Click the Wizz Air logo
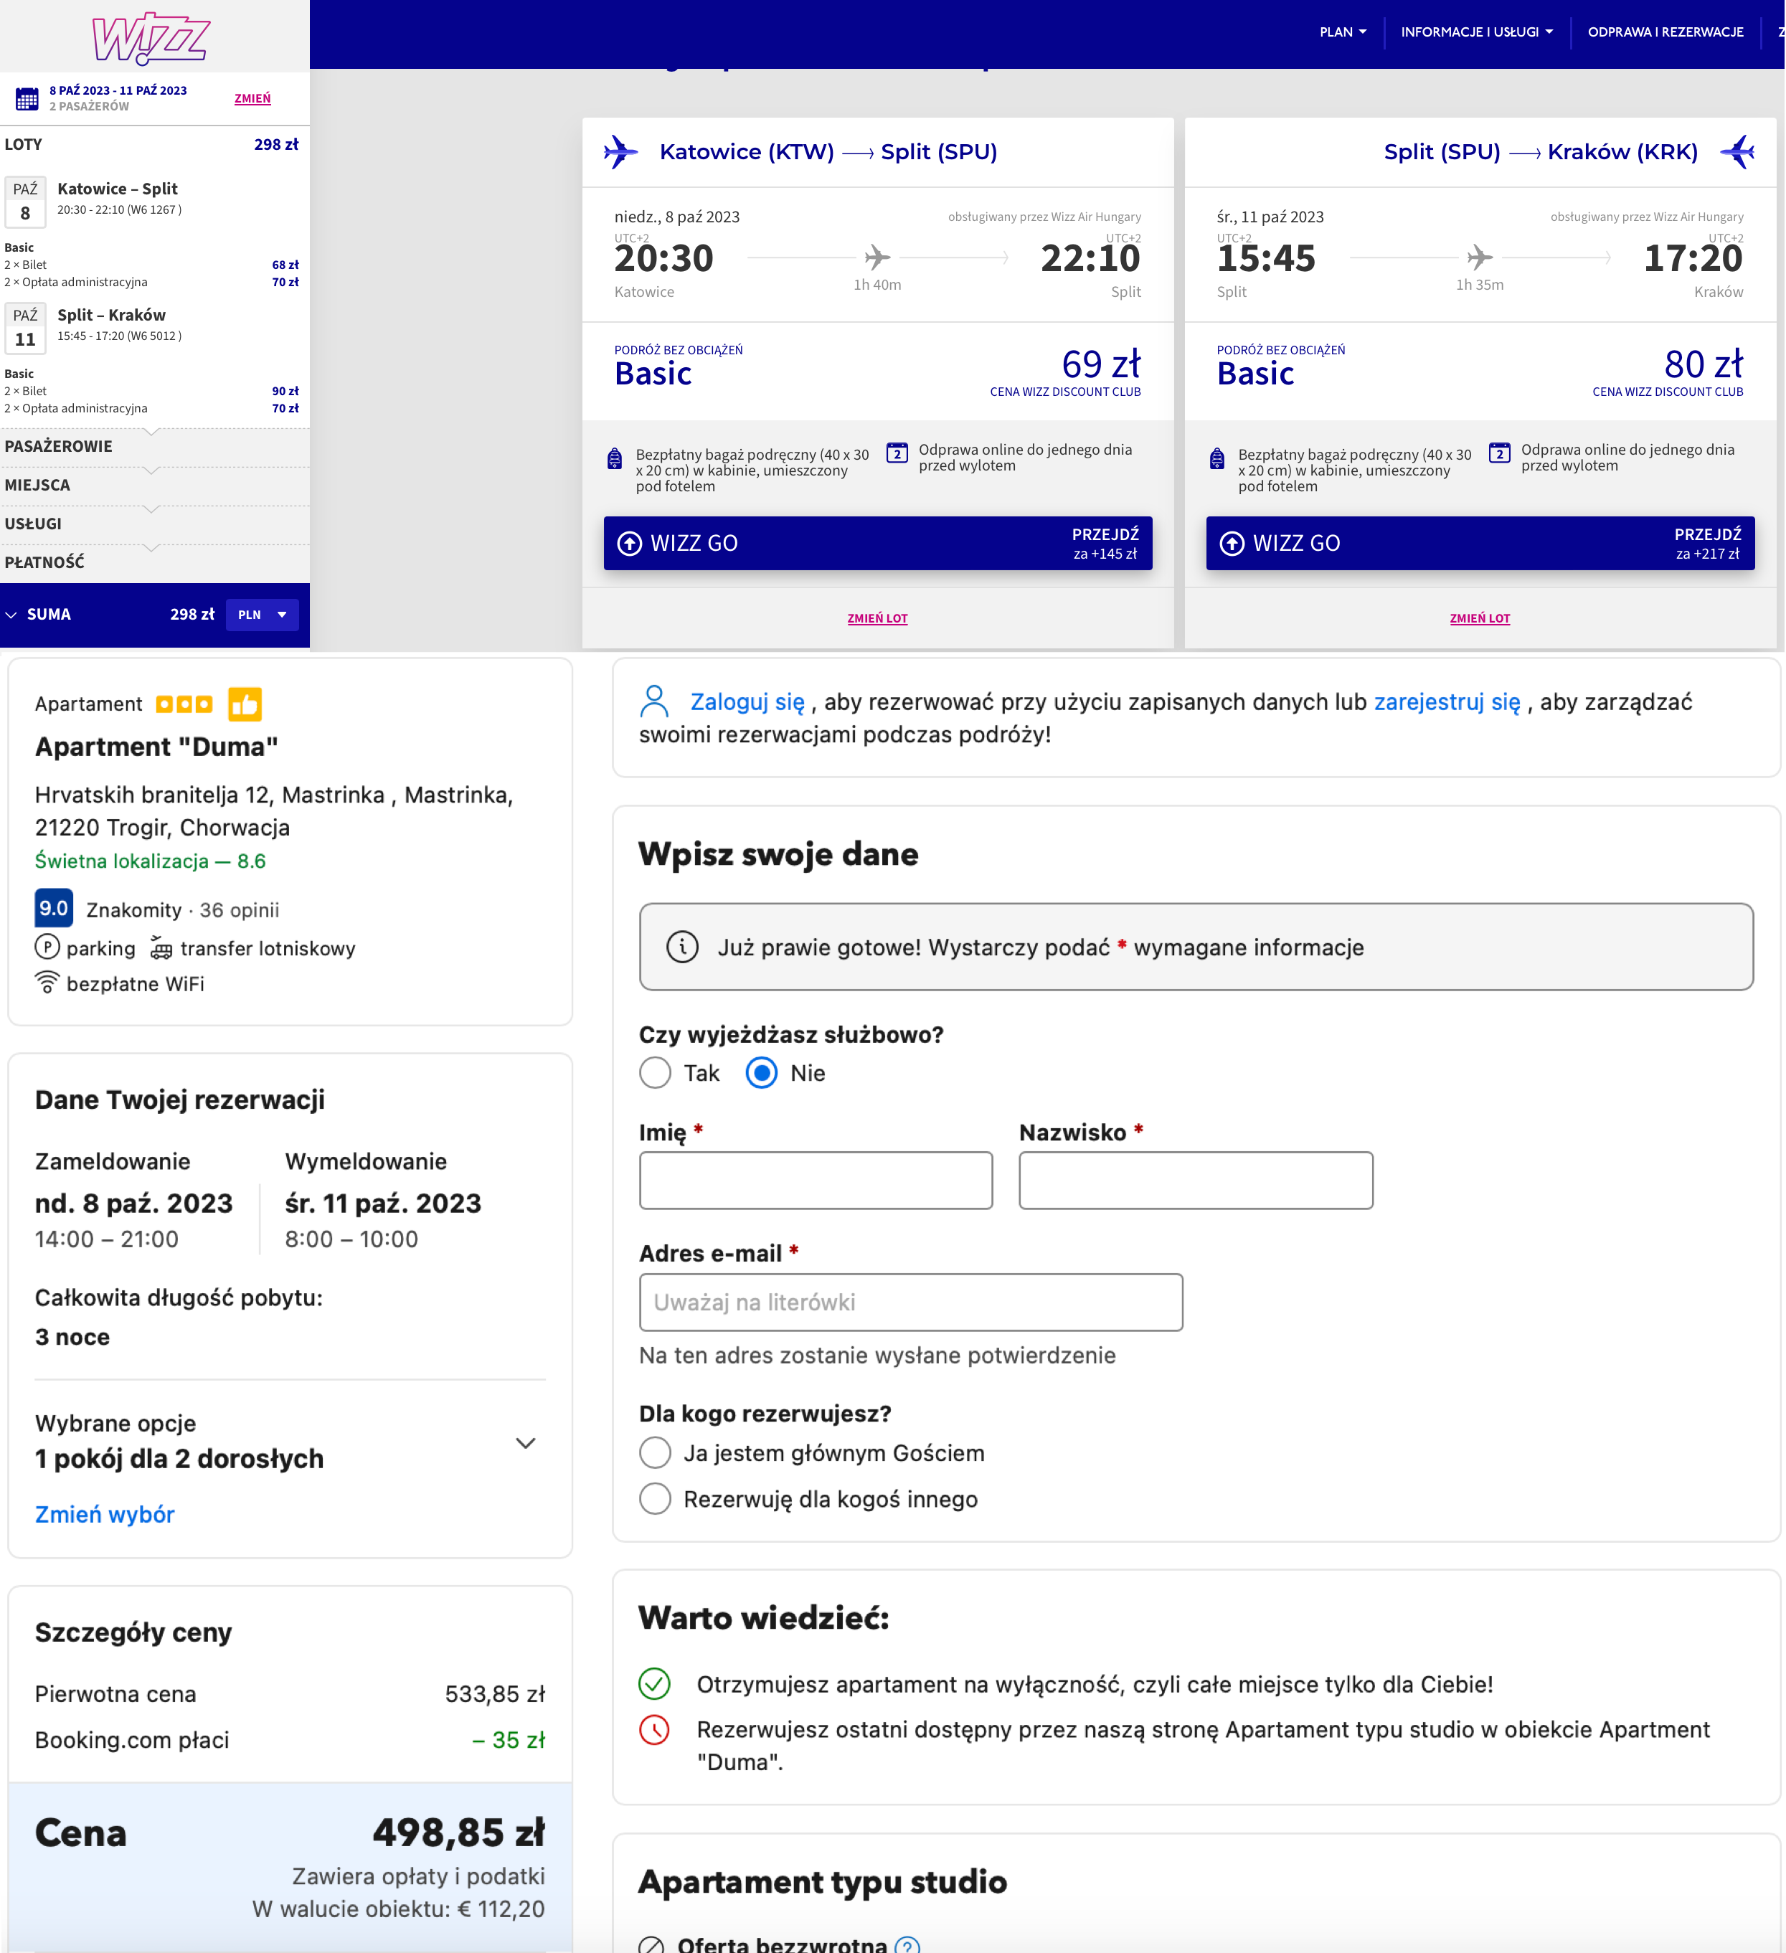Viewport: 1786px width, 1953px height. pos(150,38)
